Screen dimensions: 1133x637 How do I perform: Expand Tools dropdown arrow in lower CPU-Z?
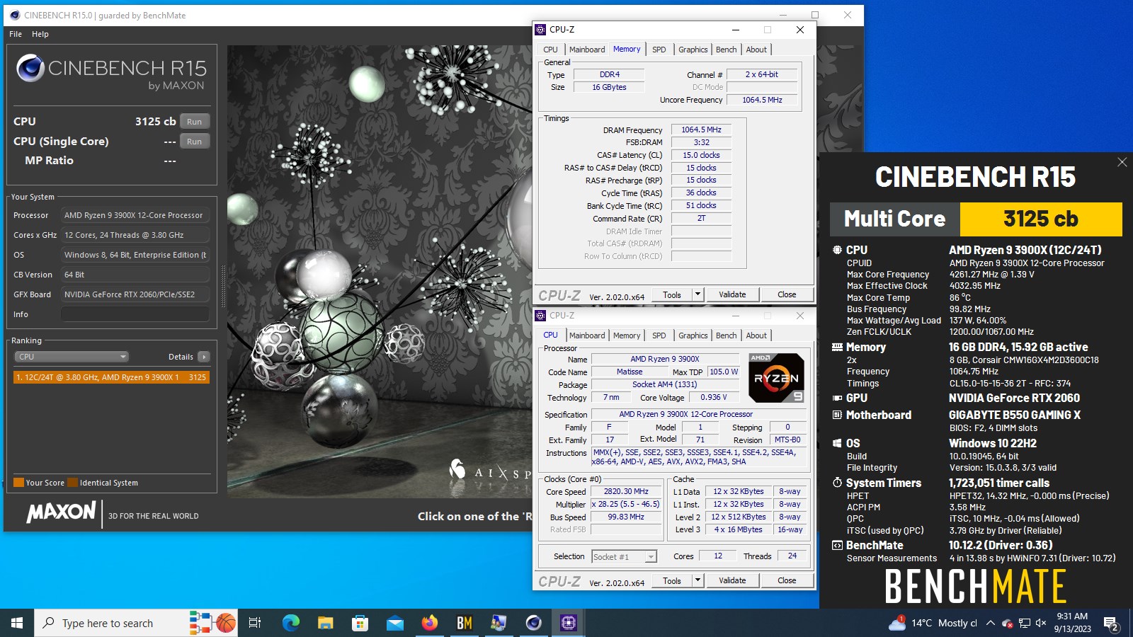(698, 580)
